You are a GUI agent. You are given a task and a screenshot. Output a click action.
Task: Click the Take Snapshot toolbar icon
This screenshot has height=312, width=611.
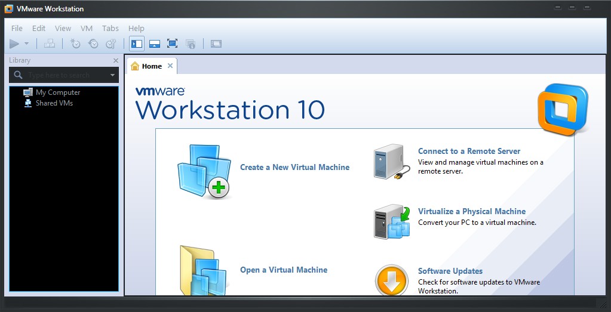tap(75, 44)
